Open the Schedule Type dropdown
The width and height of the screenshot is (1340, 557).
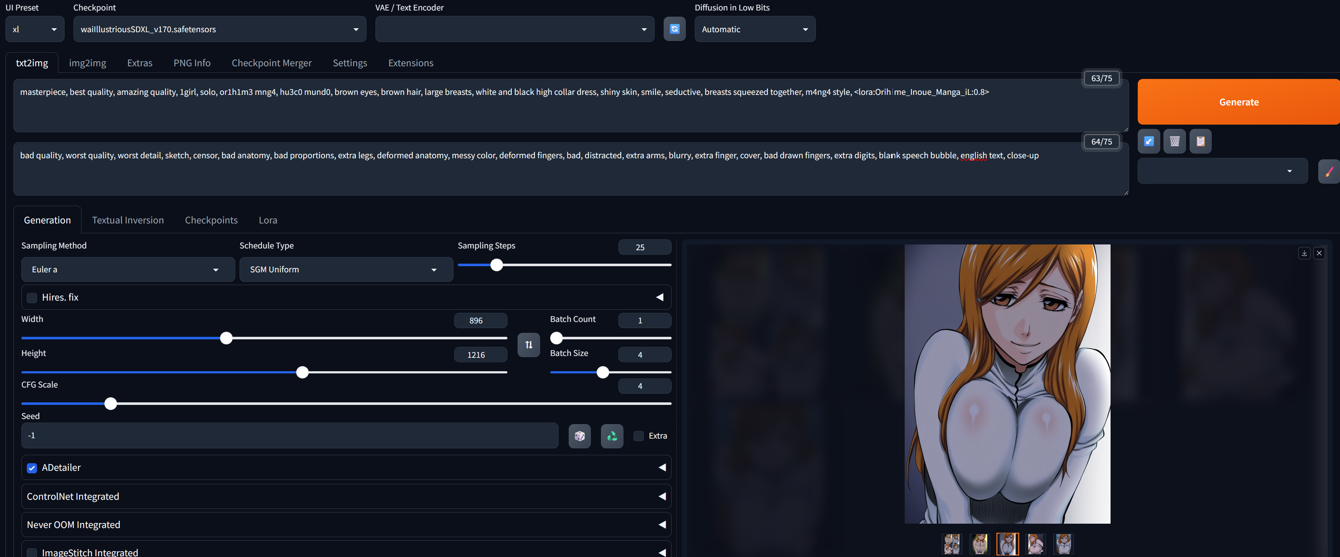346,270
